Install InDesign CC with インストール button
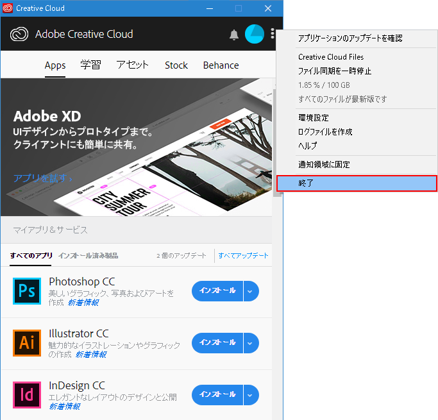The image size is (438, 420). pyautogui.click(x=217, y=395)
